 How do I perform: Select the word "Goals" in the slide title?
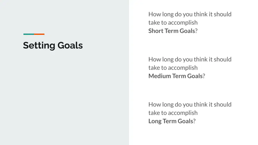pyautogui.click(x=70, y=45)
